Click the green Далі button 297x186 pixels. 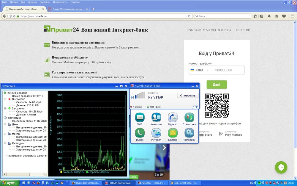pyautogui.click(x=217, y=85)
